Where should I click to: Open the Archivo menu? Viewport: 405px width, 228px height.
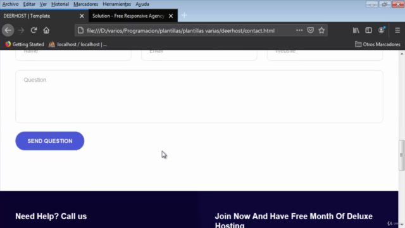point(10,4)
